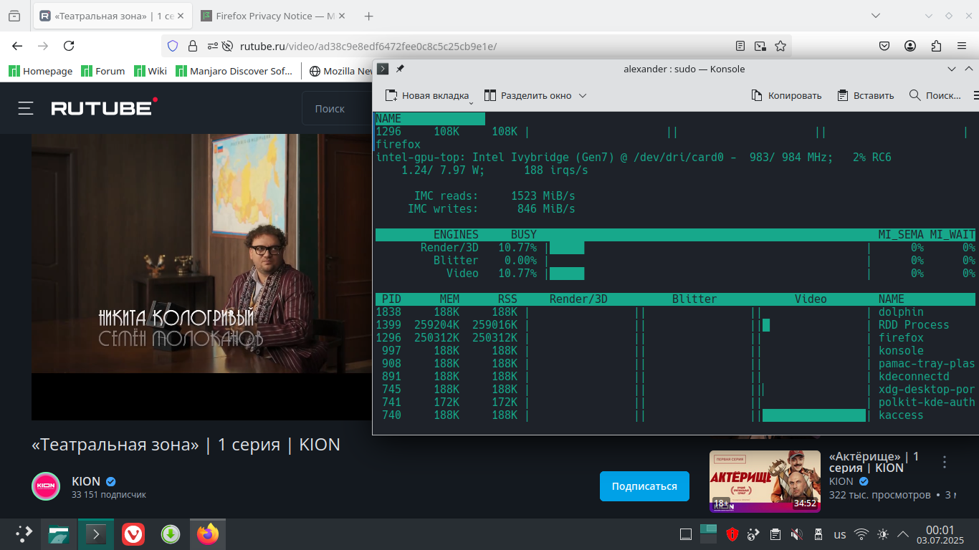Viewport: 979px width, 550px height.
Task: Bookmark this page with the star icon
Action: coord(780,46)
